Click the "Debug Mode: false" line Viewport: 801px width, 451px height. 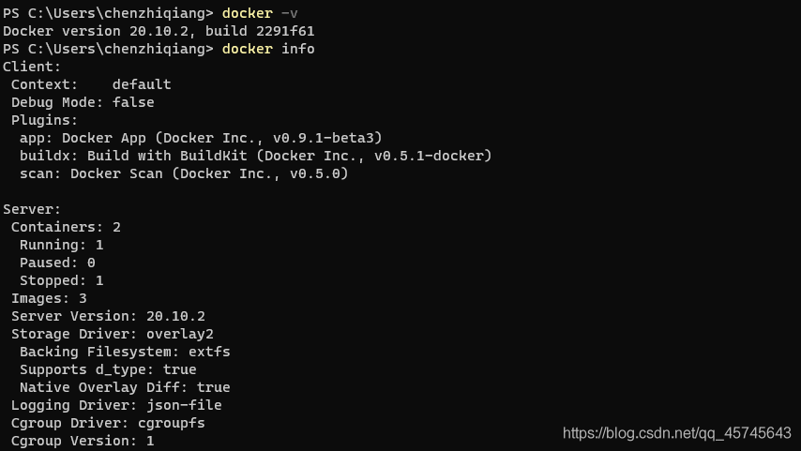[83, 102]
